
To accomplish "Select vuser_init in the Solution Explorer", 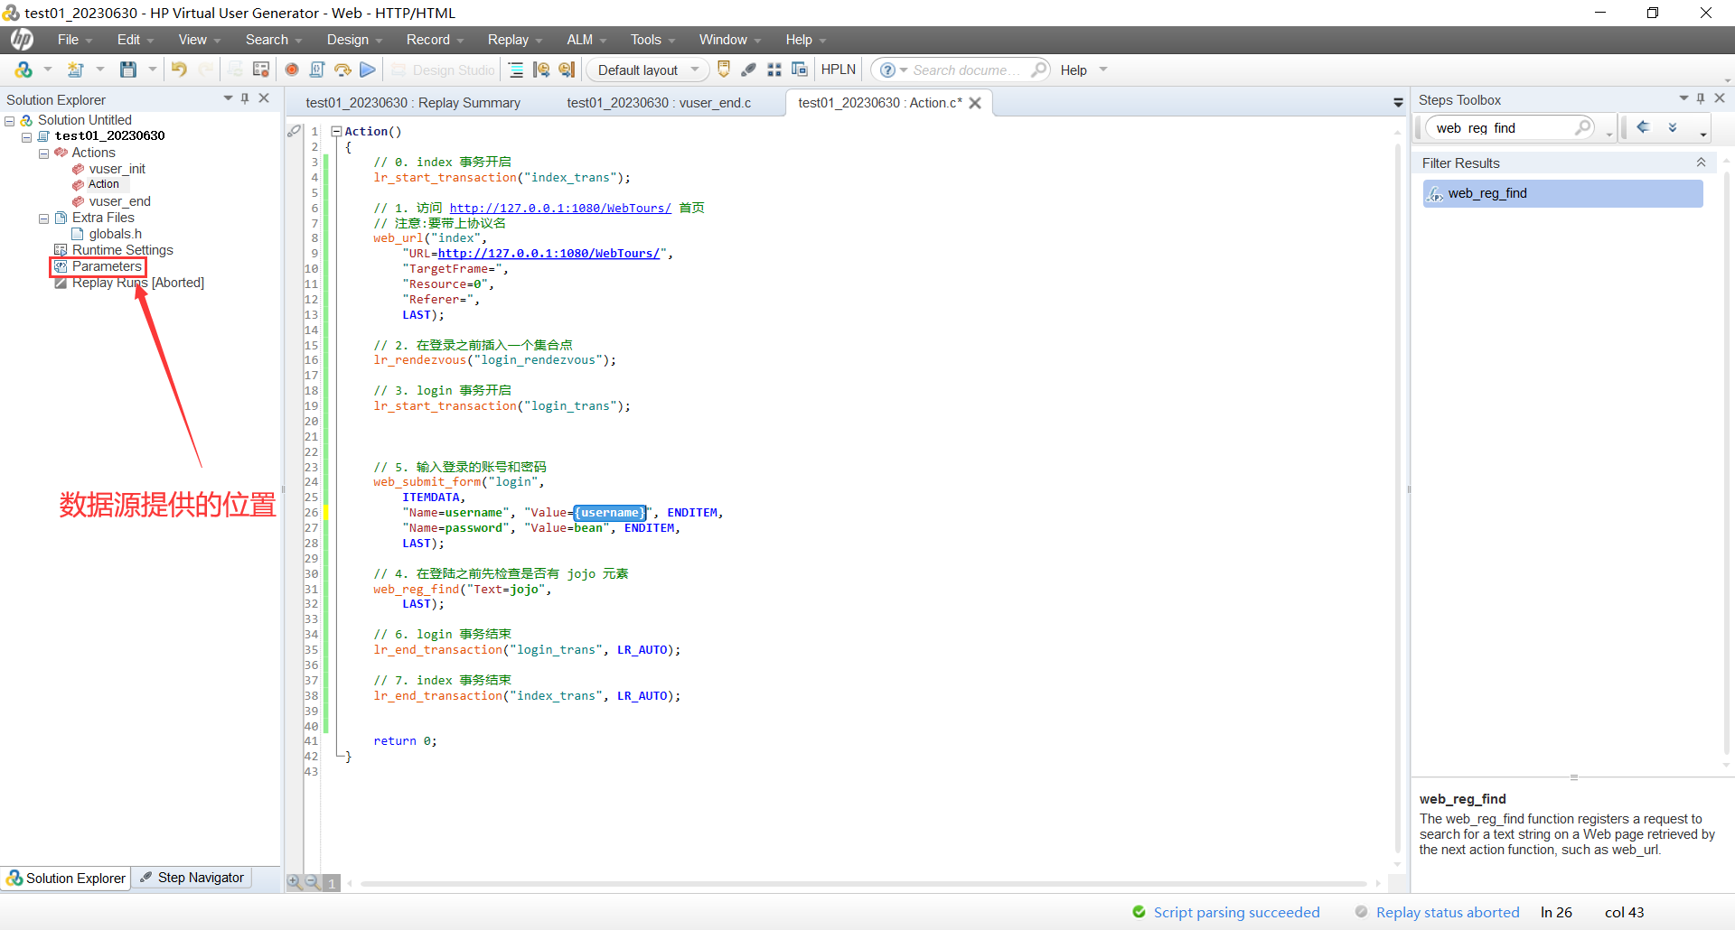I will (x=117, y=169).
